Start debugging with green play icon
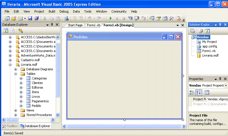 [111, 18]
